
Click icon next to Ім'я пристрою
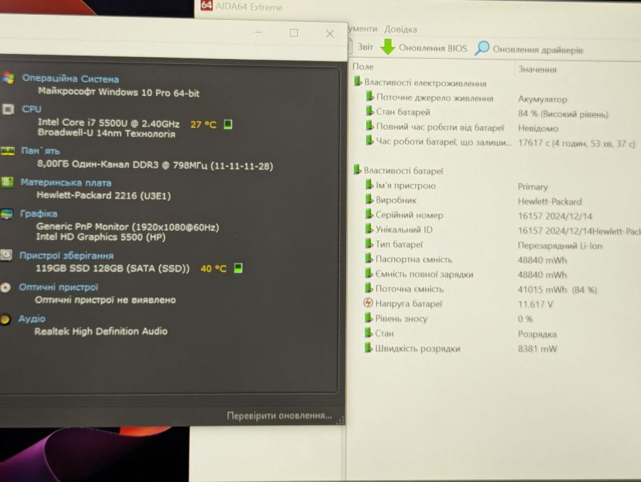[369, 185]
